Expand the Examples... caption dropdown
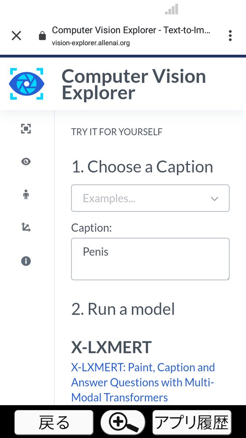The width and height of the screenshot is (246, 438). coord(146,198)
